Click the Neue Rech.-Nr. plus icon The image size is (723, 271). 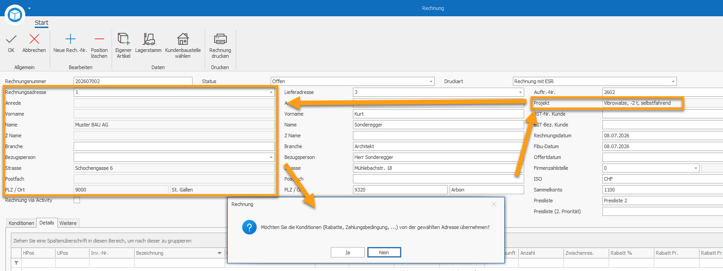coord(70,39)
